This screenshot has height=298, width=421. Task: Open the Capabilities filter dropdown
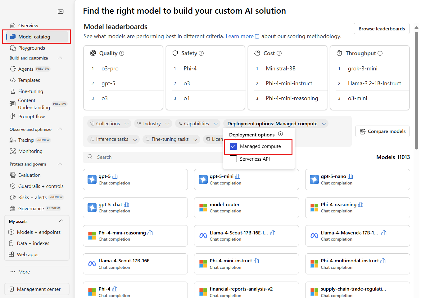[x=198, y=124]
